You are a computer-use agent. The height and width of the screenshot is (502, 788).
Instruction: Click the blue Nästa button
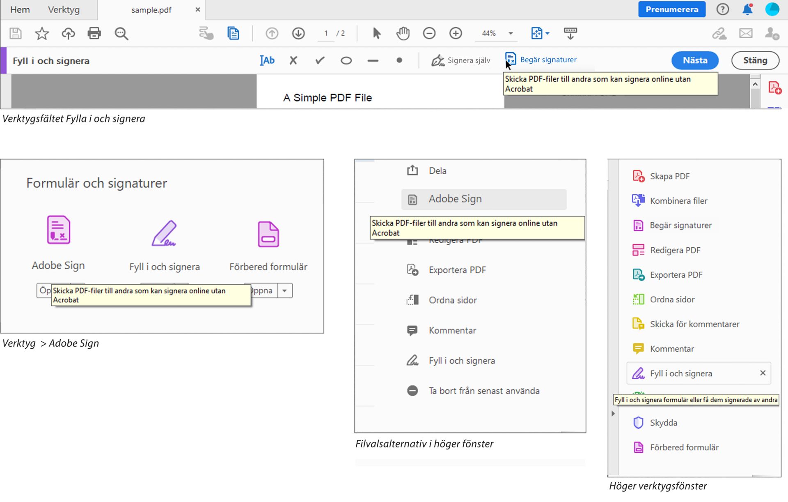click(694, 60)
